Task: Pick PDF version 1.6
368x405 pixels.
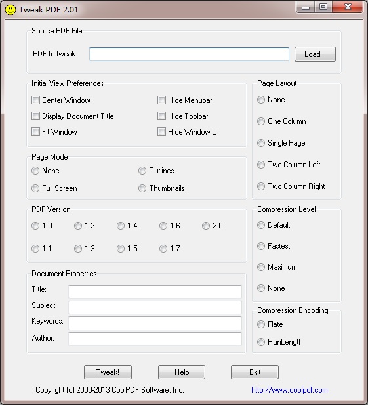Action: click(x=163, y=226)
